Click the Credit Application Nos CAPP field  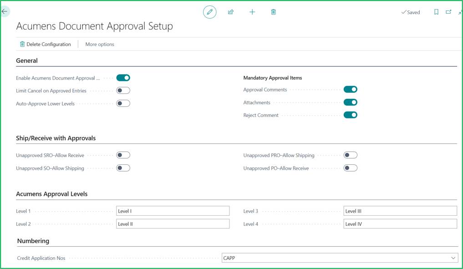tap(340, 258)
